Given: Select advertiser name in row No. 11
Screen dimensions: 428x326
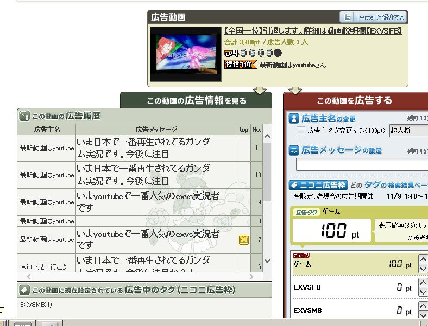Looking at the screenshot, I should 47,148.
